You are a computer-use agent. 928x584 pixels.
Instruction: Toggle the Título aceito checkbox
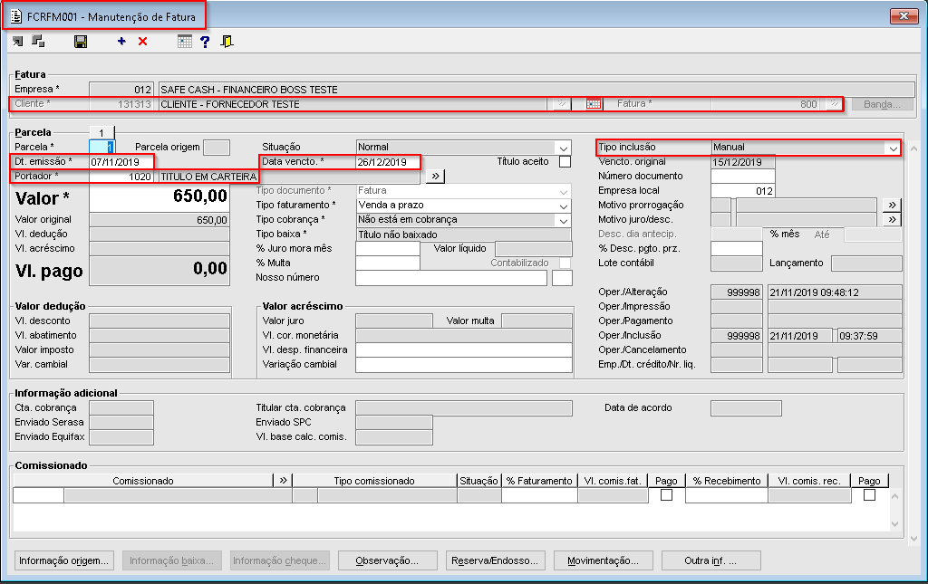click(565, 161)
